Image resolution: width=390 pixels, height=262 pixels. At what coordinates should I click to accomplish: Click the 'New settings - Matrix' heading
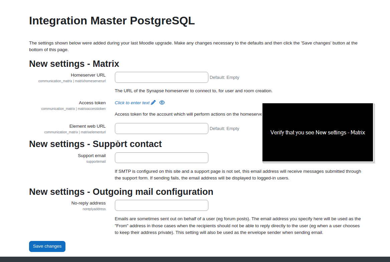74,64
